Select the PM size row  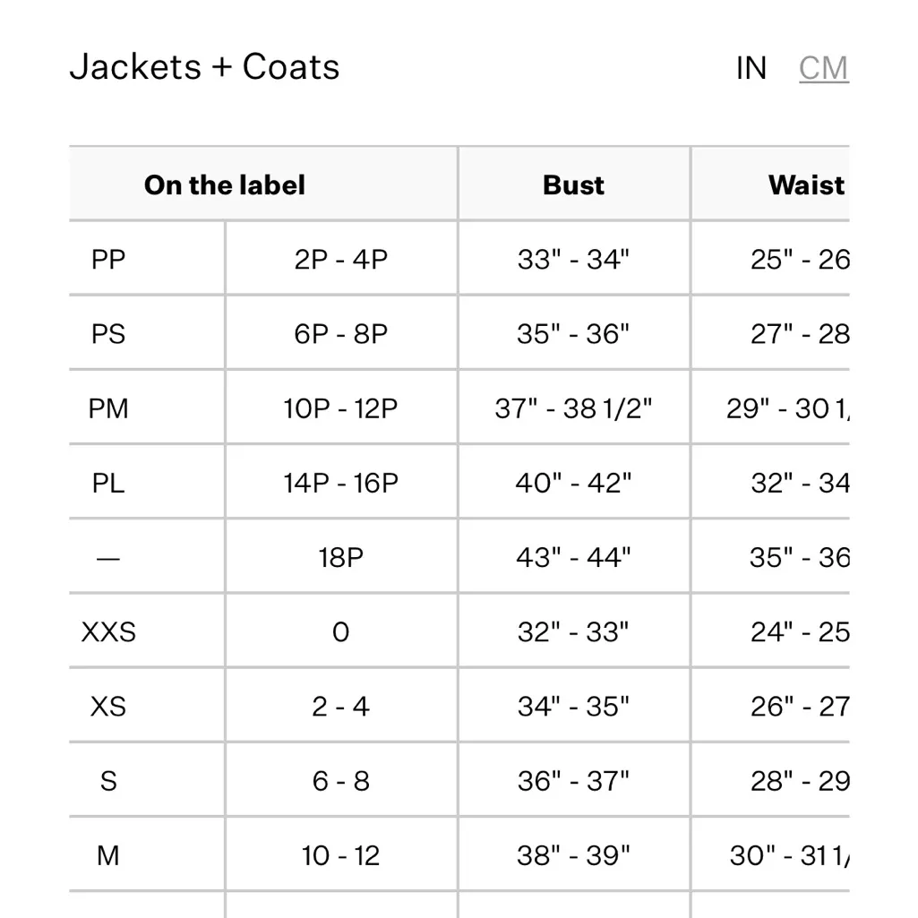click(108, 408)
